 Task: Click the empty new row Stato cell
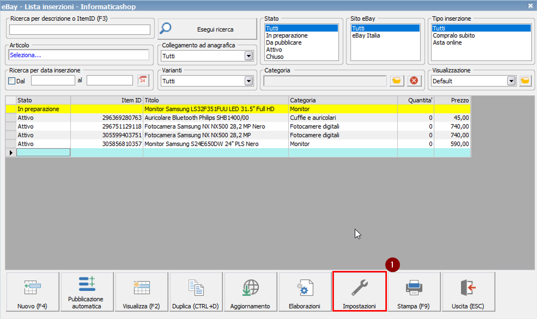(x=44, y=153)
